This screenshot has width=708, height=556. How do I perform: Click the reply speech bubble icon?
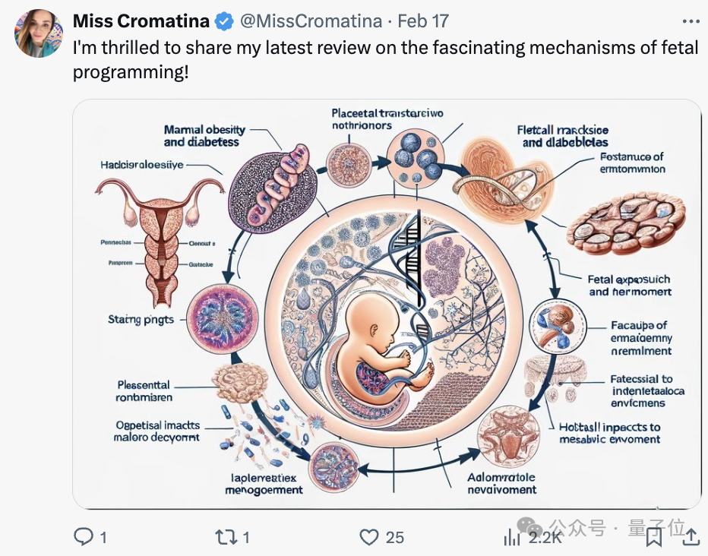84,537
